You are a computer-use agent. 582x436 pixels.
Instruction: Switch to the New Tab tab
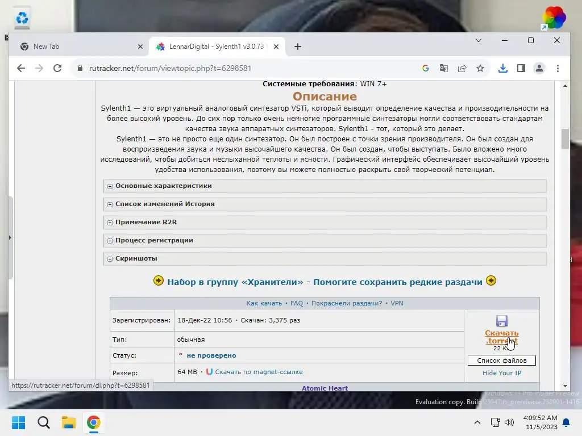[78, 47]
